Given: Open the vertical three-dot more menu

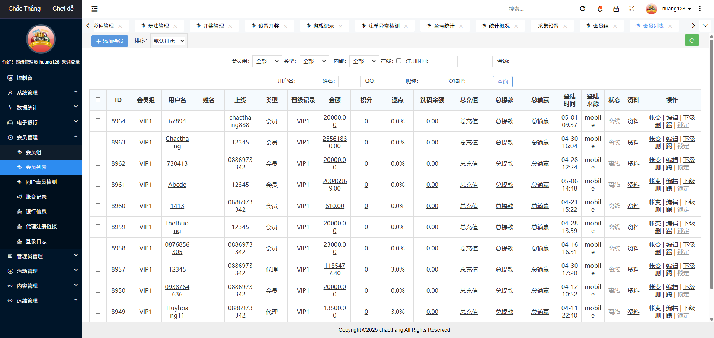Looking at the screenshot, I should click(x=700, y=9).
